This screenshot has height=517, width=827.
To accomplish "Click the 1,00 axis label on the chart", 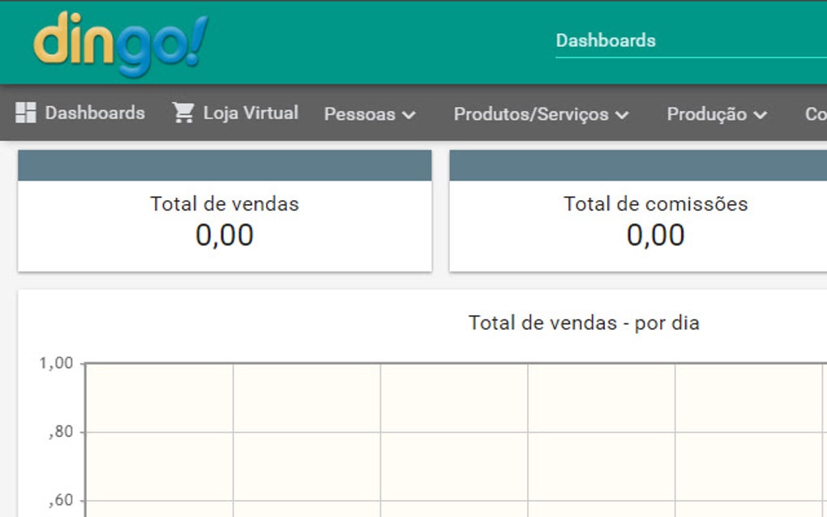I will (56, 362).
